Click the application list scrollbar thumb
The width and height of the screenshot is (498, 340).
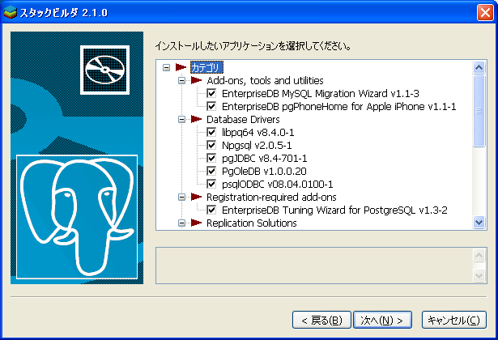click(479, 111)
